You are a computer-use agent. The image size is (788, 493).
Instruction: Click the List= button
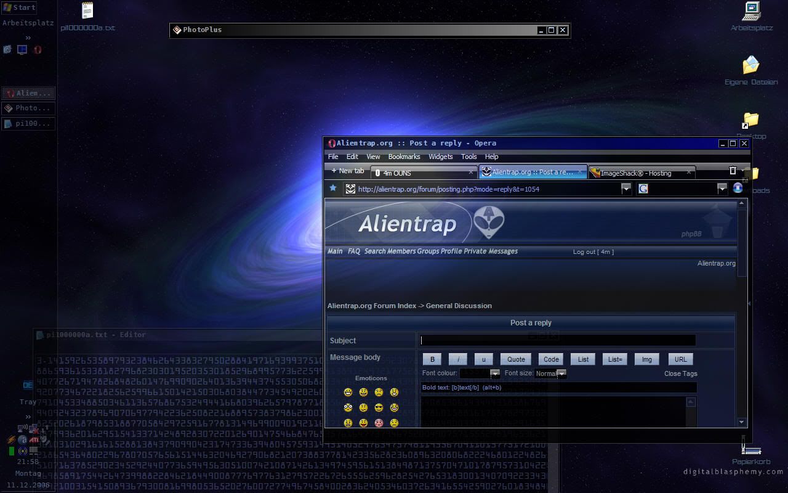(615, 359)
